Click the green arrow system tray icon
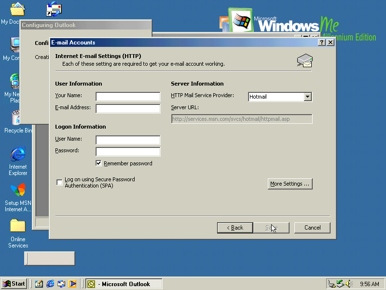The height and width of the screenshot is (290, 386). click(340, 284)
